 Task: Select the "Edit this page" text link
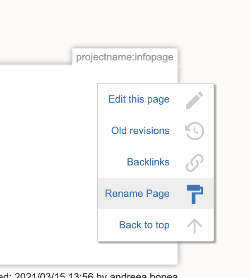pos(139,100)
